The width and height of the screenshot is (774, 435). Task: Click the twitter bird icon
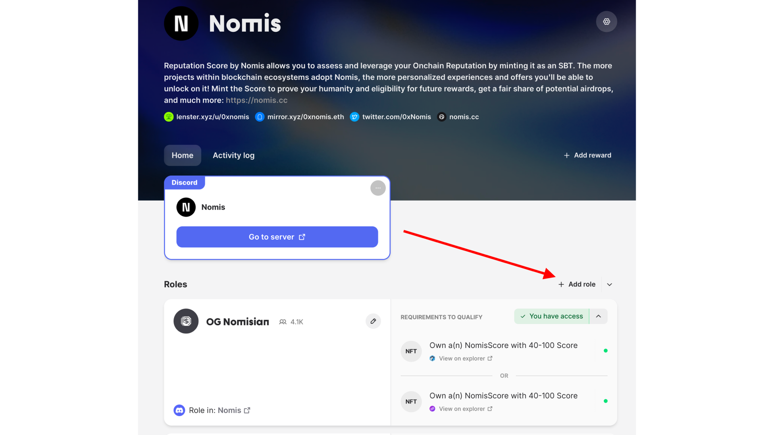click(x=354, y=117)
